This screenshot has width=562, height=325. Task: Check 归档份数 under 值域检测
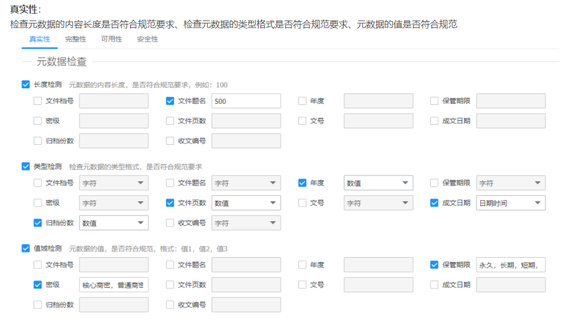tap(38, 304)
